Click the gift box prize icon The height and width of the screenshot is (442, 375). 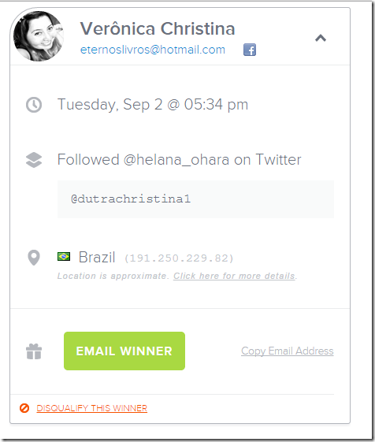click(x=34, y=351)
